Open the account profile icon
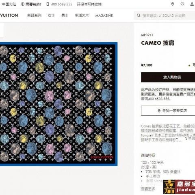This screenshot has width=195, height=195. click(192, 4)
